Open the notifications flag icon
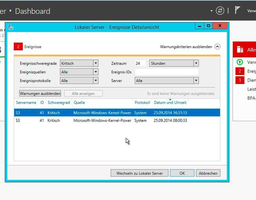 click(x=237, y=10)
